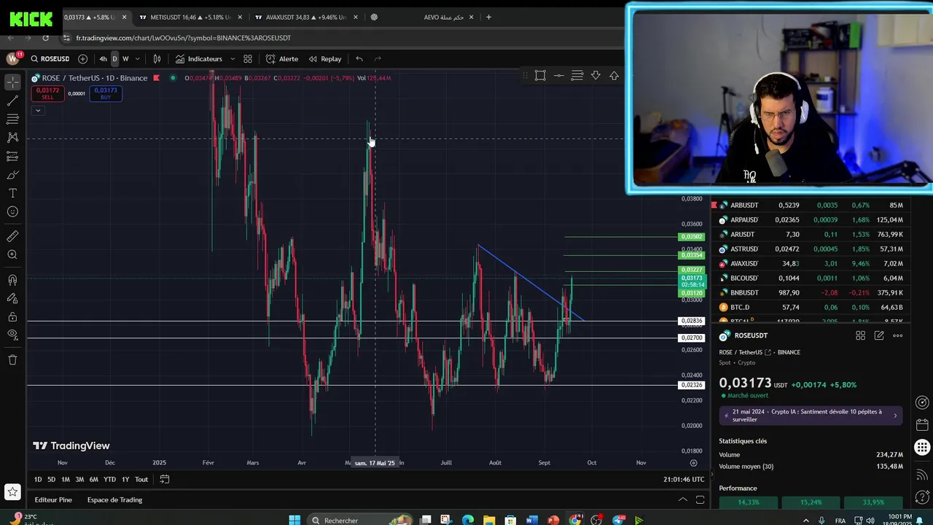Viewport: 933px width, 525px height.
Task: Maximize the bottom panel
Action: [700, 499]
